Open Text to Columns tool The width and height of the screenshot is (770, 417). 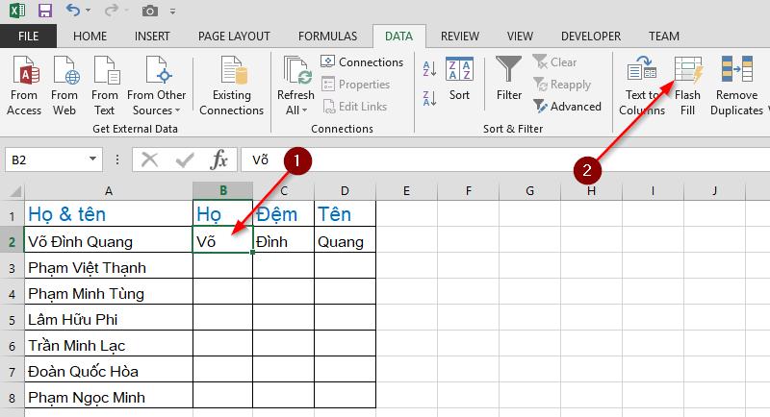642,74
